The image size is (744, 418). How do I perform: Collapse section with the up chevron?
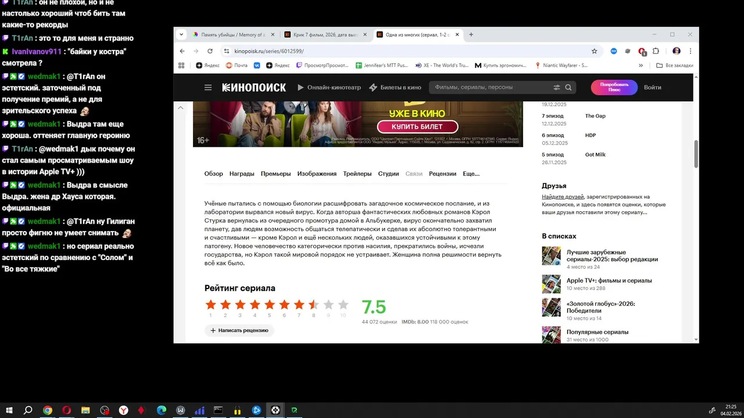click(x=180, y=108)
